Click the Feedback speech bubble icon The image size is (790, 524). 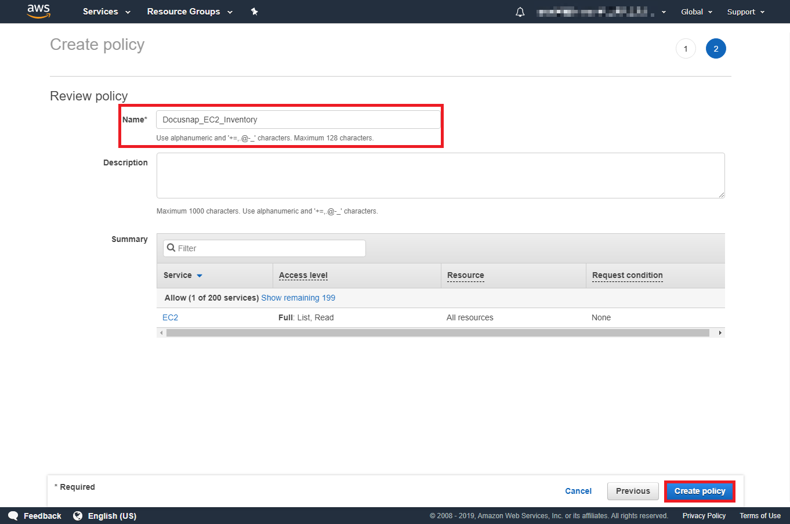coord(13,516)
